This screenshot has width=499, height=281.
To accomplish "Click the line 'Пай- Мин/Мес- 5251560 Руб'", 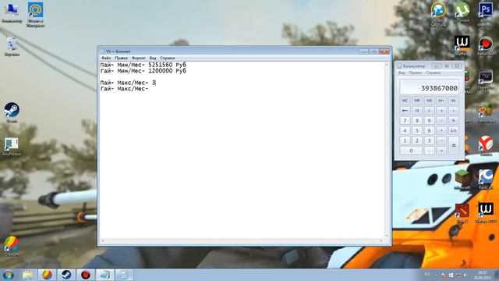I will pyautogui.click(x=143, y=65).
